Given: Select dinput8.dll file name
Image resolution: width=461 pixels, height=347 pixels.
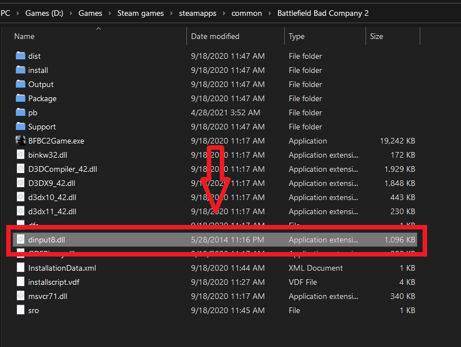Looking at the screenshot, I should (x=46, y=240).
